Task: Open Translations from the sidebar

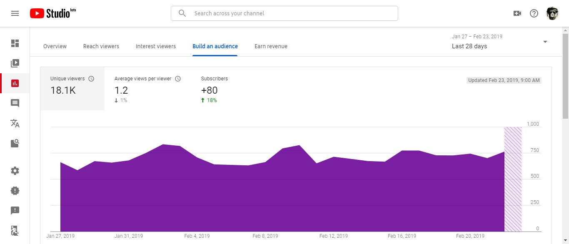Action: pos(15,123)
